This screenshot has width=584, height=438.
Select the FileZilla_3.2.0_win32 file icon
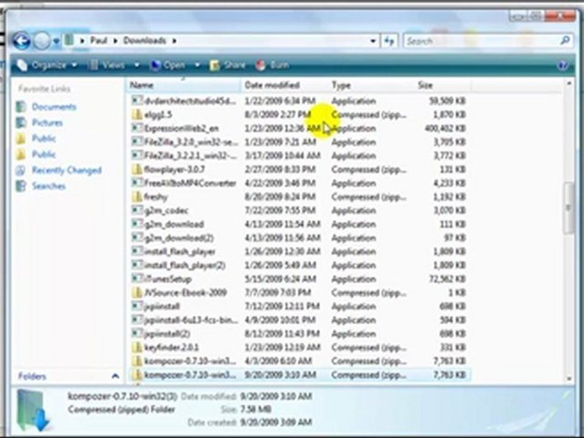pyautogui.click(x=137, y=142)
